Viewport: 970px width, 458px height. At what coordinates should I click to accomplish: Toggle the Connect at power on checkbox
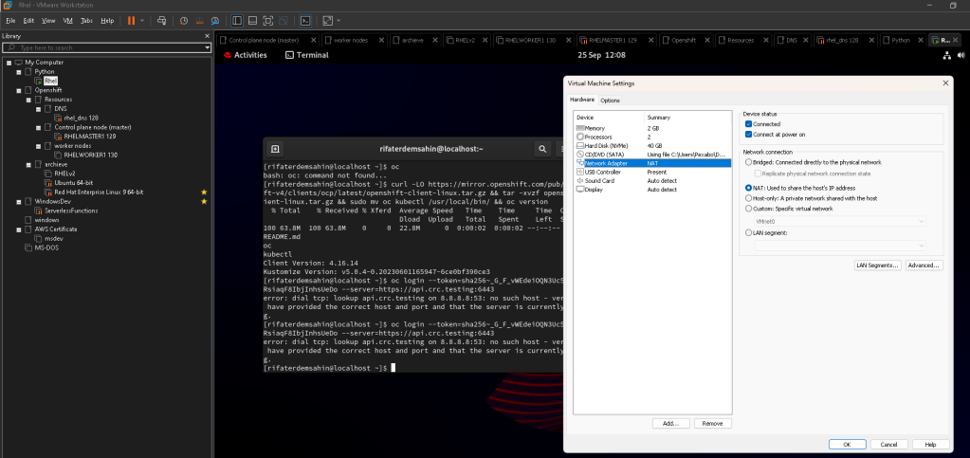pos(748,135)
